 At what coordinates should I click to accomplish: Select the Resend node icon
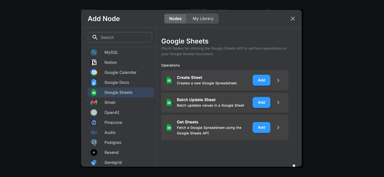click(94, 152)
